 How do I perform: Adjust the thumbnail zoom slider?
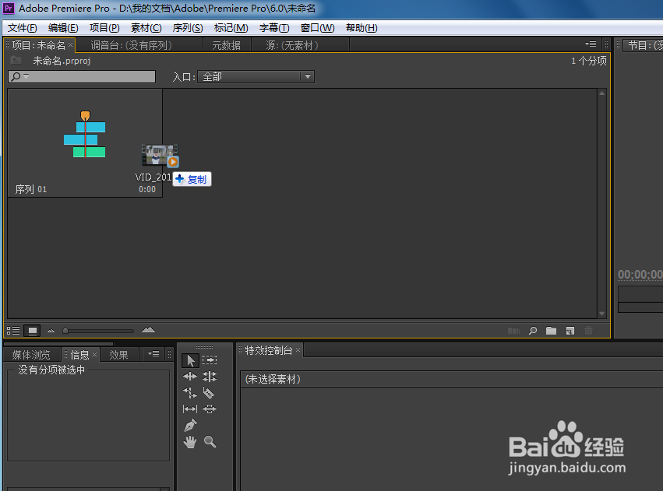coord(65,331)
